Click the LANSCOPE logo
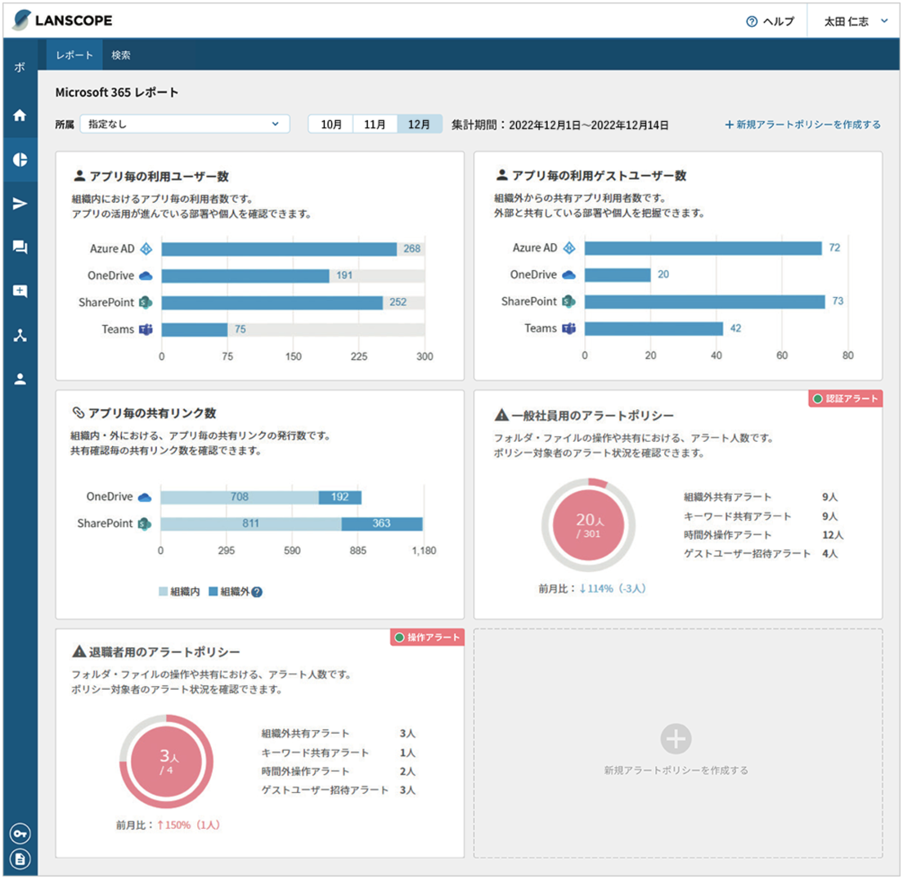The image size is (903, 878). click(x=62, y=20)
